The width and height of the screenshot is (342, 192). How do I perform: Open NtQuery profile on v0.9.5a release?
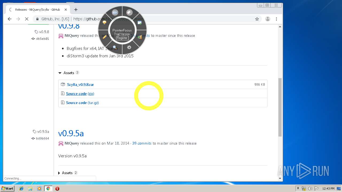72,143
